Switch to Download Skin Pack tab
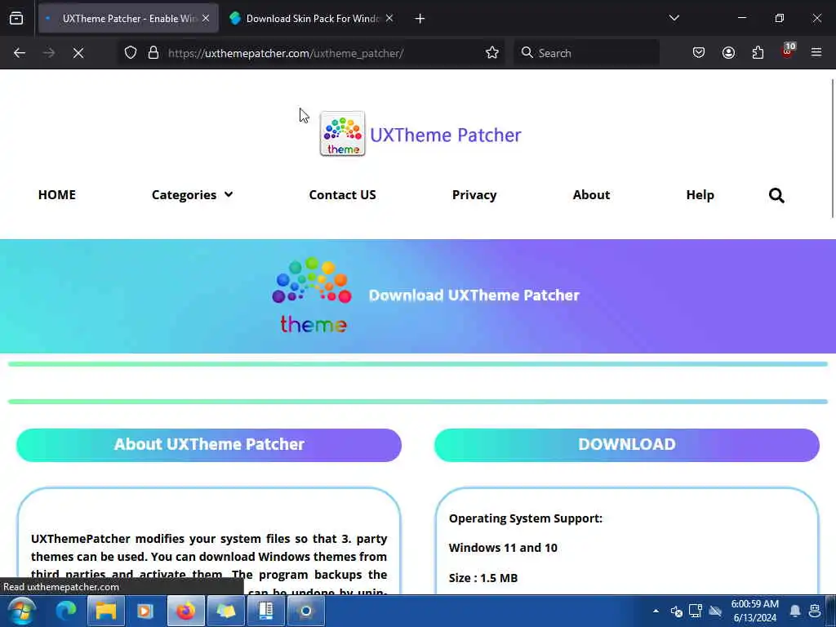 [312, 19]
